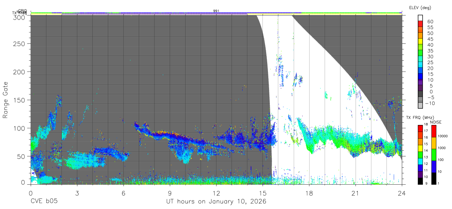Click the '9' tick on UT hours axis
Viewport: 452px width, 209px height.
click(x=170, y=193)
